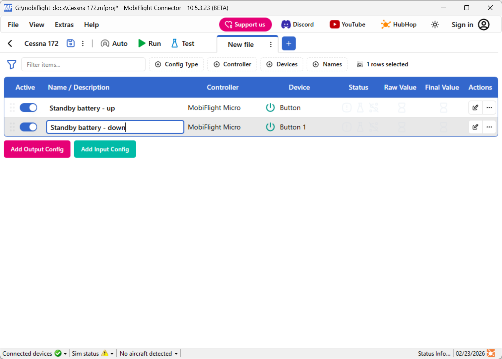This screenshot has width=502, height=359.
Task: Edit the Standby battery - up config
Action: pos(475,107)
